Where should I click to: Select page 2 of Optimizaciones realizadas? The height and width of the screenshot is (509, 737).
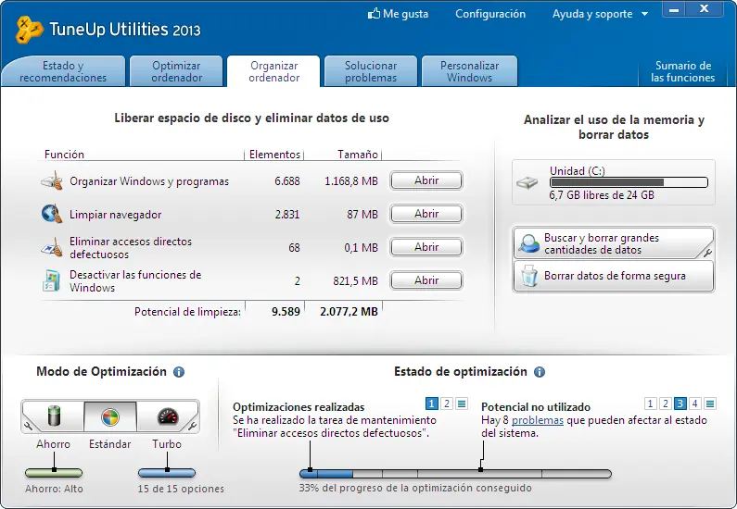[x=447, y=403]
